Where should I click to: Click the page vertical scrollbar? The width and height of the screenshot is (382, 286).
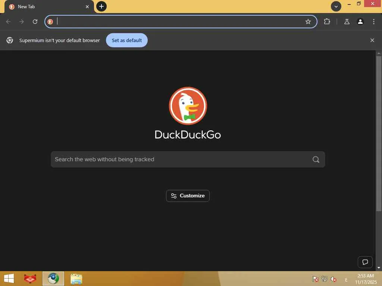(x=379, y=134)
